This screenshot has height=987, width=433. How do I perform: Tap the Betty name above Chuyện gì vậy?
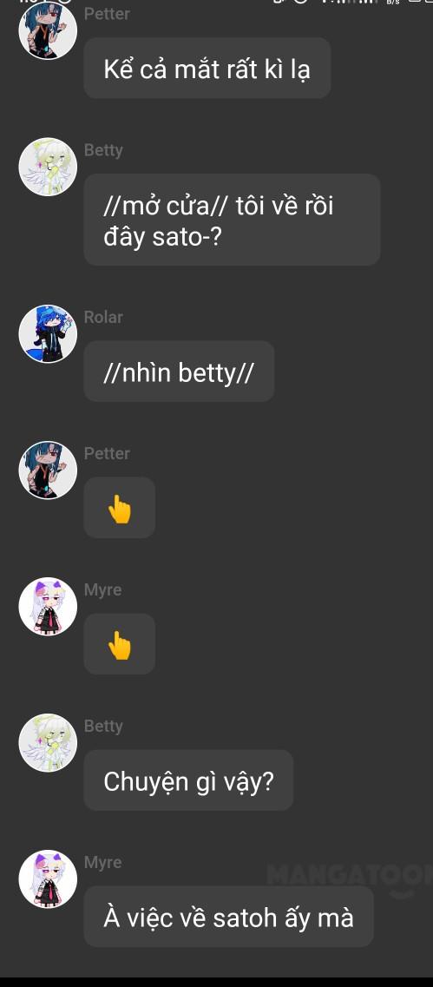(x=103, y=726)
